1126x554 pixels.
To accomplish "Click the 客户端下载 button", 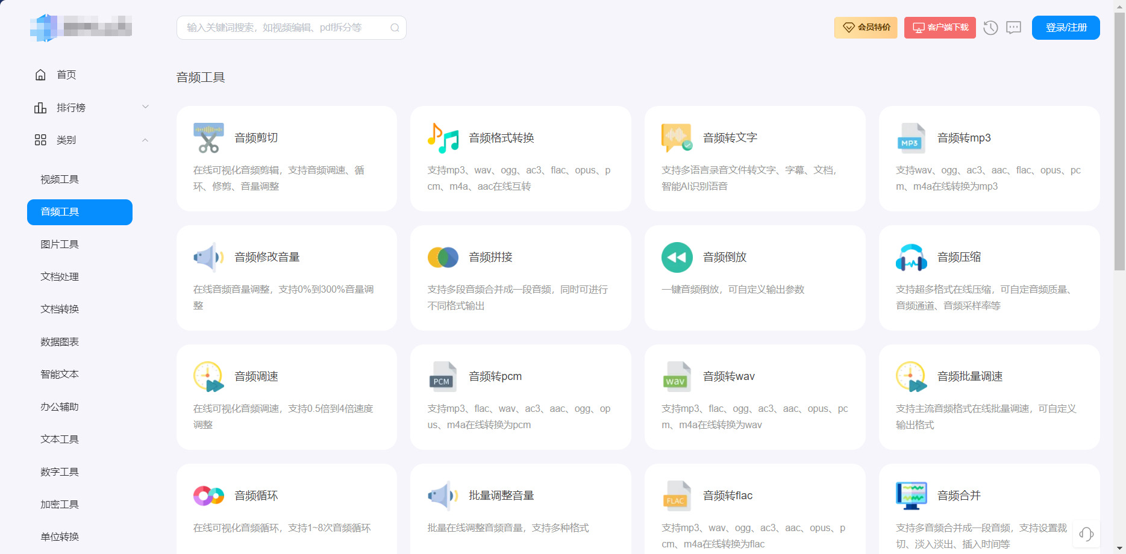I will [940, 28].
